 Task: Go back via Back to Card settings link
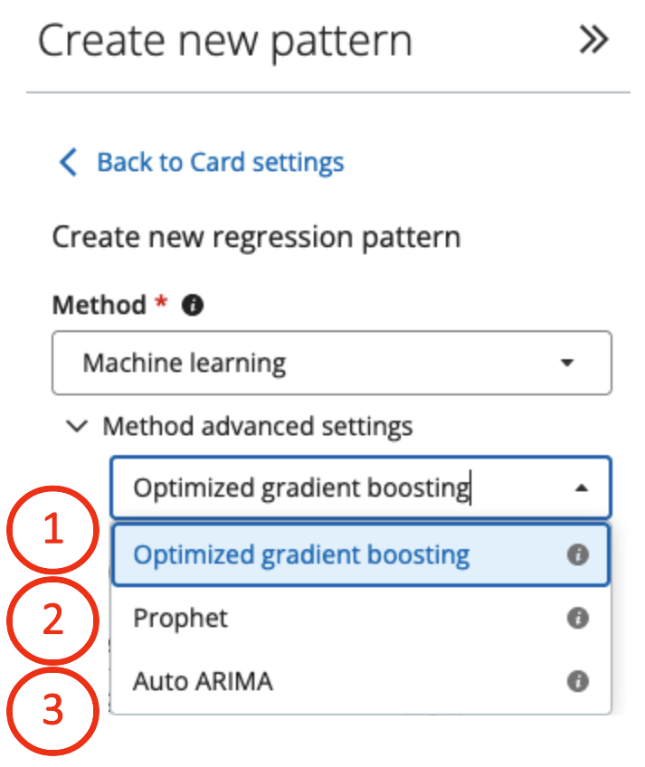pos(220,163)
